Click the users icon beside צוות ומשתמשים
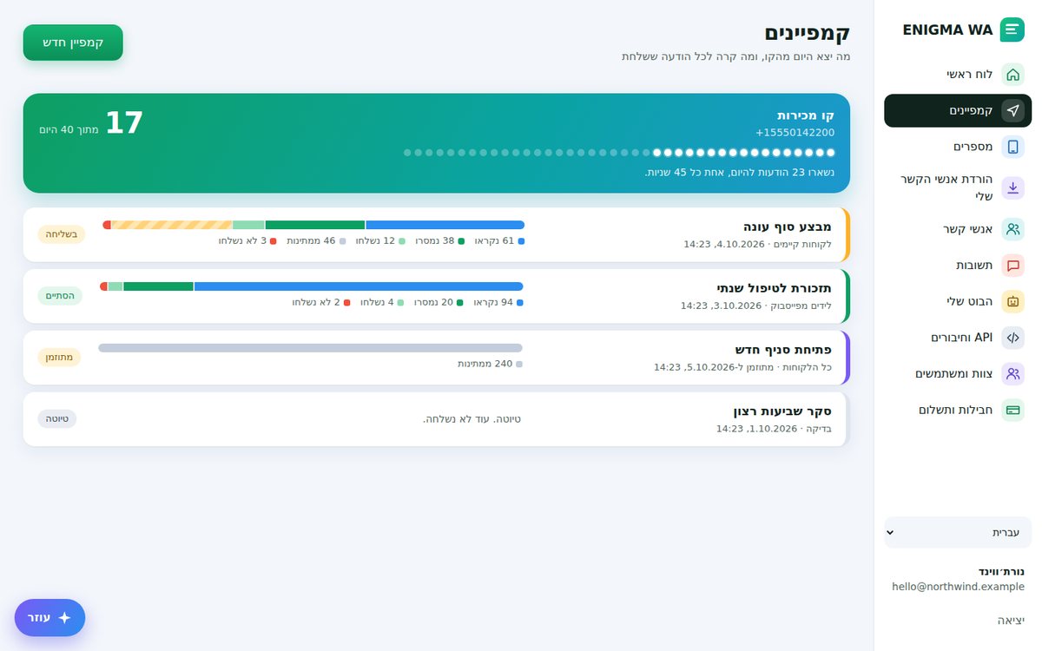The width and height of the screenshot is (1042, 651). (1012, 373)
